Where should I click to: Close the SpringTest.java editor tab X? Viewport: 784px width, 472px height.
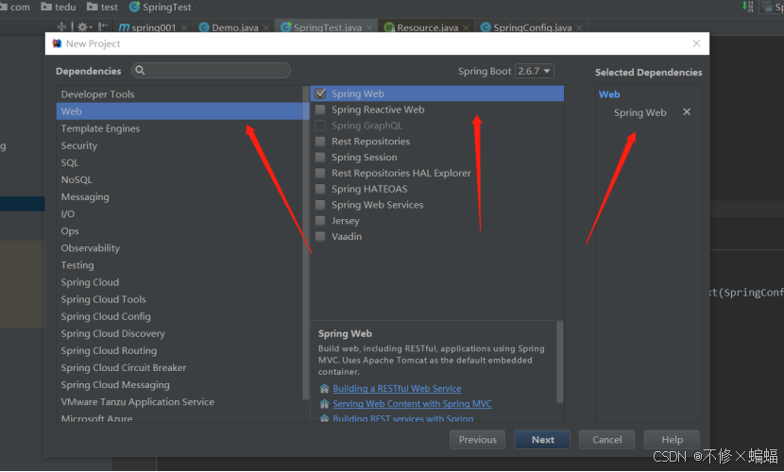pyautogui.click(x=369, y=28)
